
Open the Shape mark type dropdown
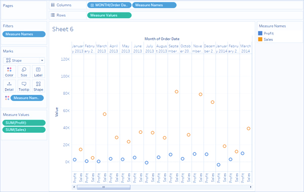click(x=24, y=60)
